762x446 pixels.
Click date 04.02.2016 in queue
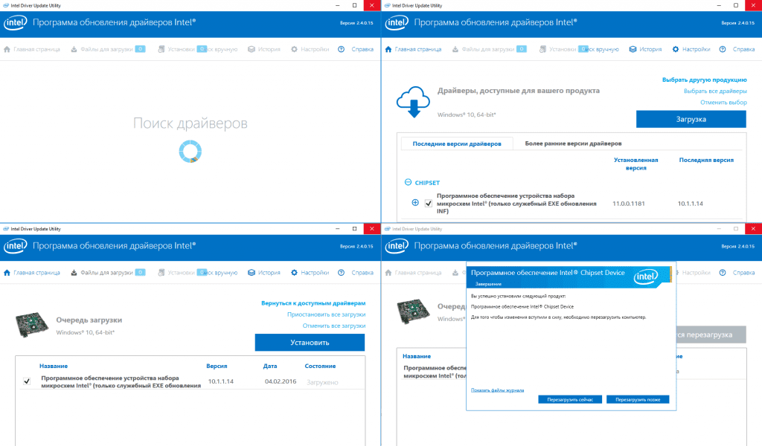coord(281,381)
